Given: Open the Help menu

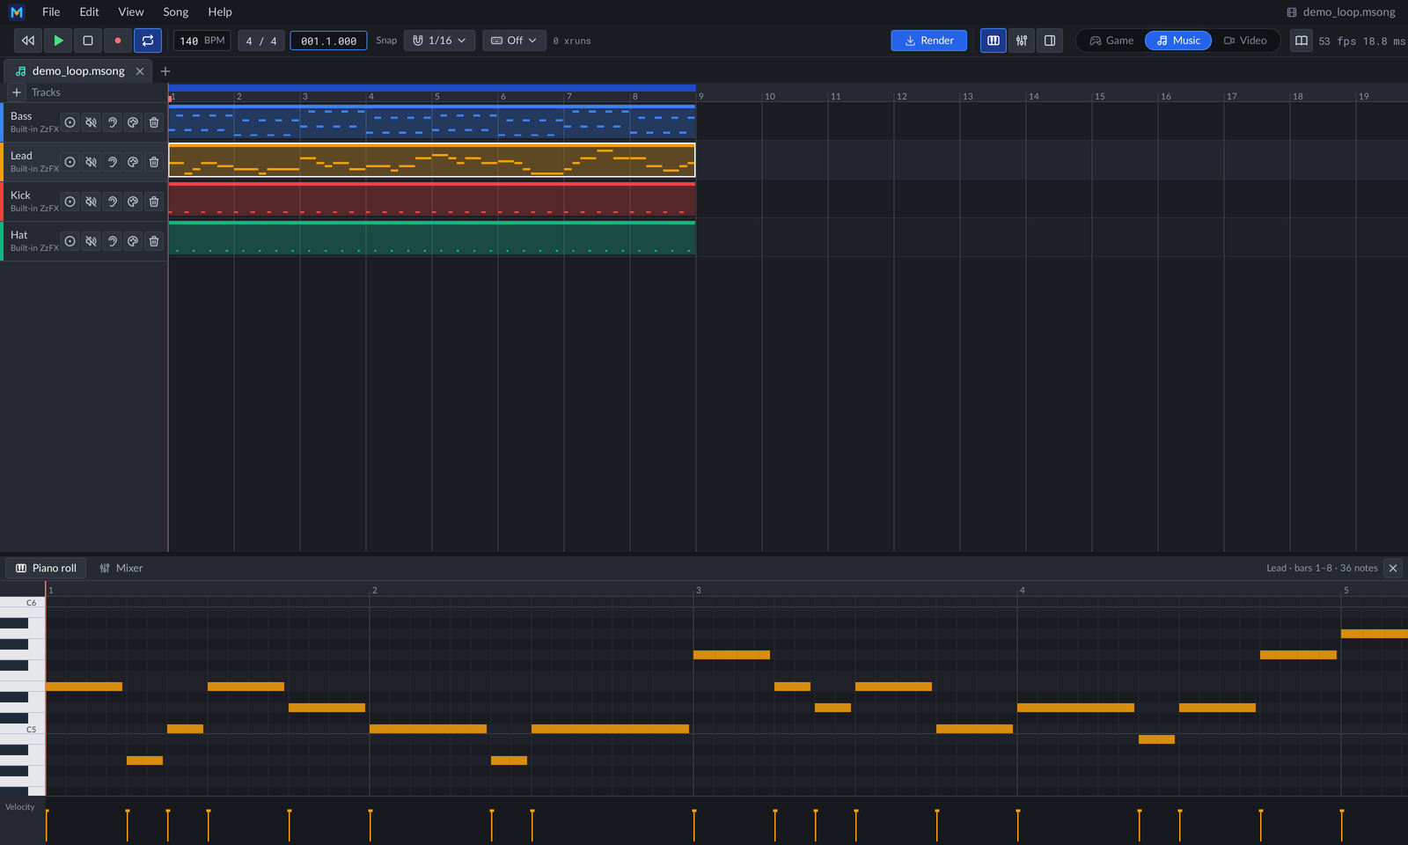Looking at the screenshot, I should coord(220,12).
